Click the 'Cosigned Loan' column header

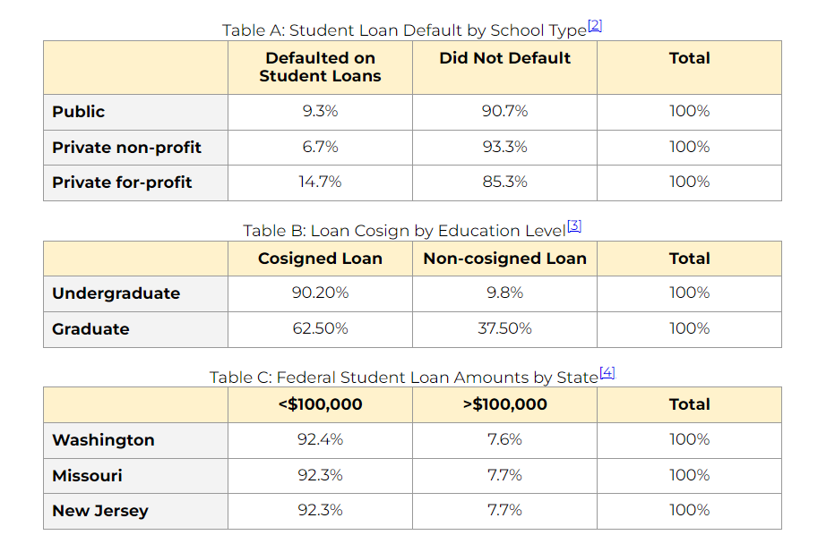pos(320,259)
